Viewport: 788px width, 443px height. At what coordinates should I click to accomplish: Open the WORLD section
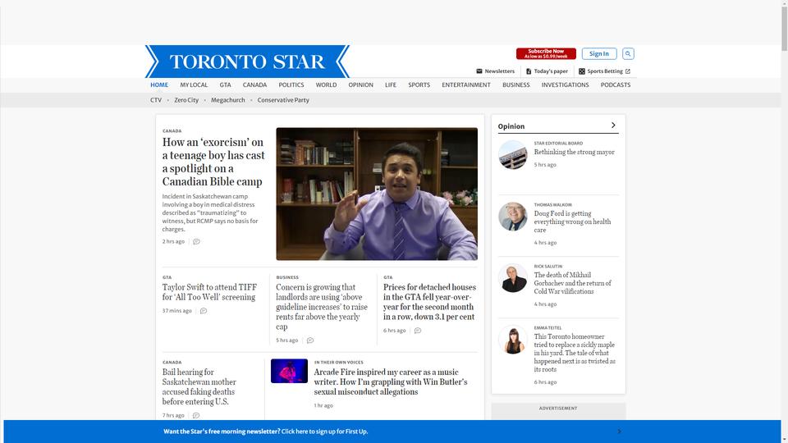[326, 84]
